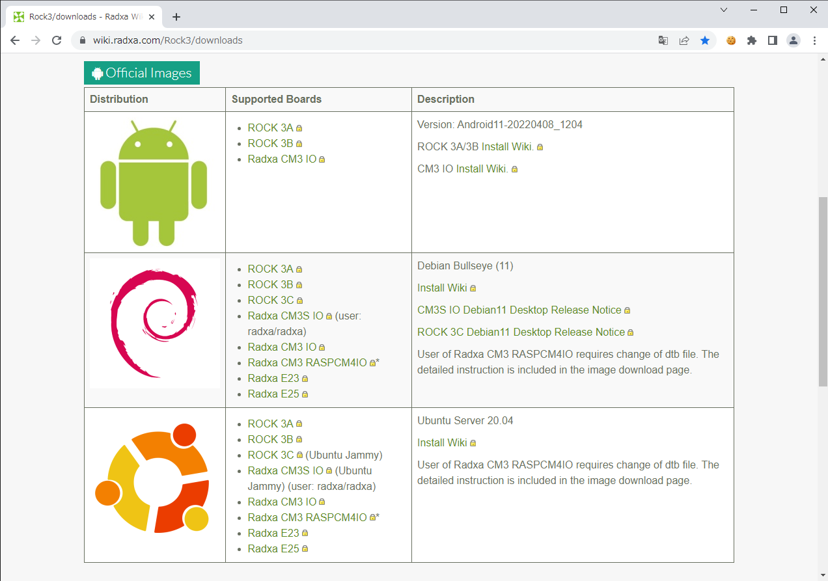
Task: Toggle the bookmark star for this page
Action: [705, 40]
